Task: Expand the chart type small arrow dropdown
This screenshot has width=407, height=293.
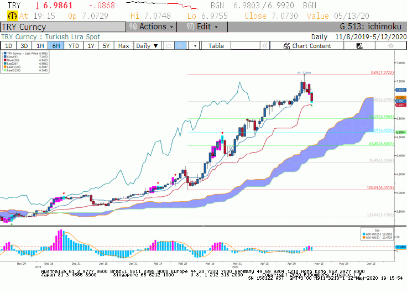Action: coord(195,46)
